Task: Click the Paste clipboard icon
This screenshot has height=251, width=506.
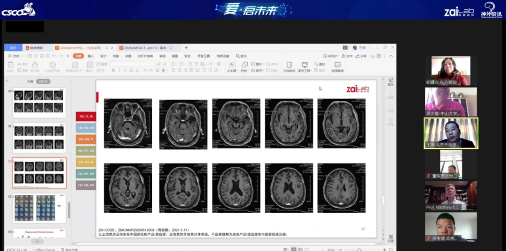Action: tap(11, 65)
